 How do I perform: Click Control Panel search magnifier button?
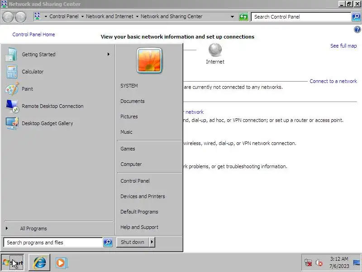coord(356,17)
